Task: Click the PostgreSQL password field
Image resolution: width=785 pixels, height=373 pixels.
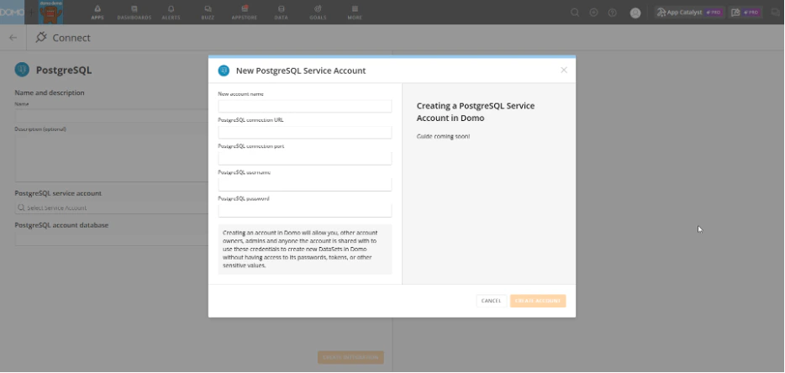Action: click(x=305, y=210)
